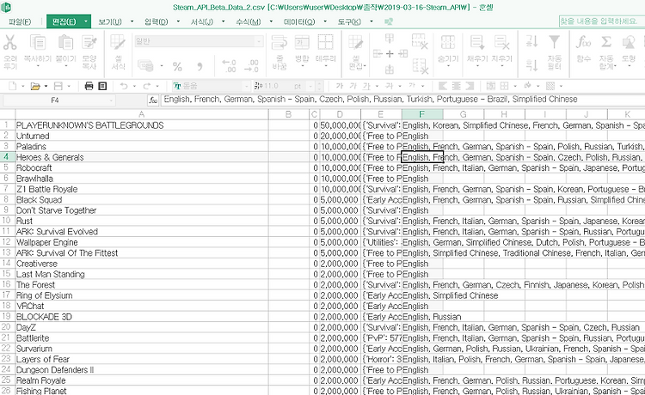The width and height of the screenshot is (645, 395).
Task: Click the Shapes (도형) icon
Action: 629,42
